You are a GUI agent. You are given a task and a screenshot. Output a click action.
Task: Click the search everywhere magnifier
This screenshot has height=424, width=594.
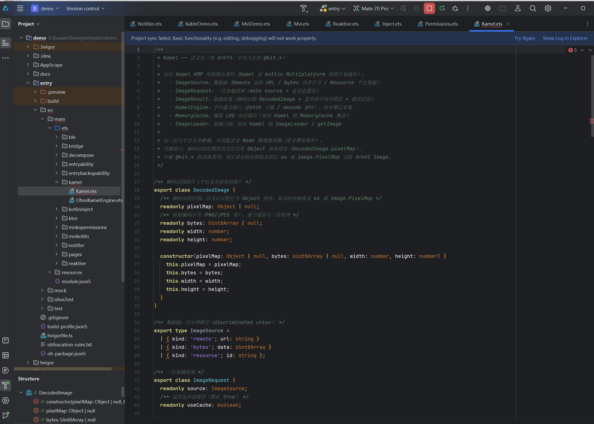(533, 8)
